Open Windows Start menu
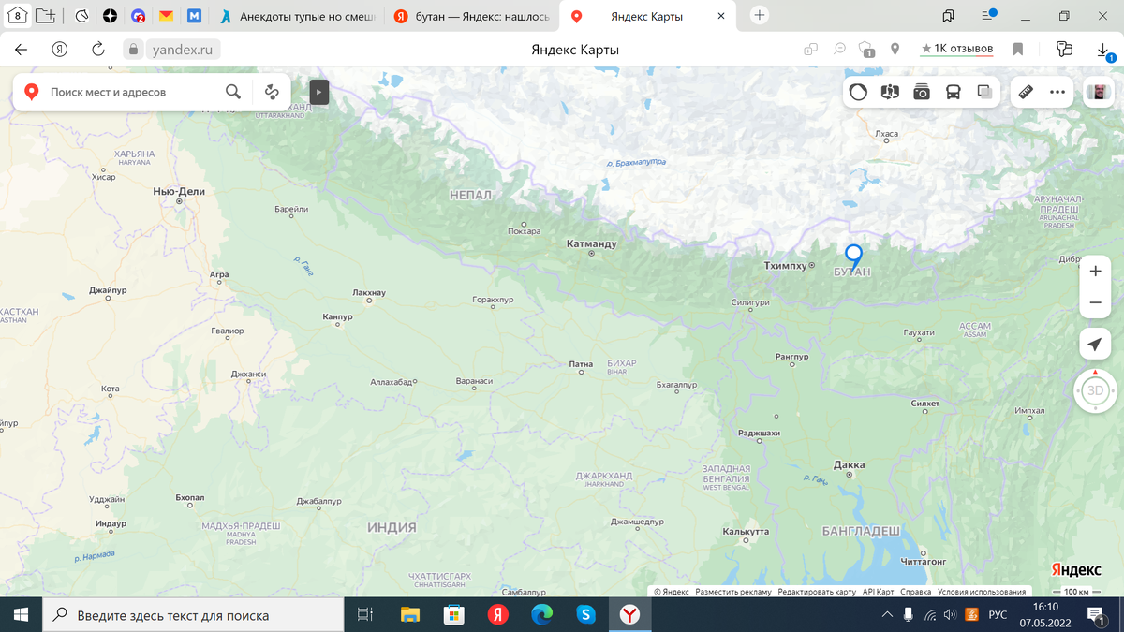The height and width of the screenshot is (632, 1124). pyautogui.click(x=22, y=614)
